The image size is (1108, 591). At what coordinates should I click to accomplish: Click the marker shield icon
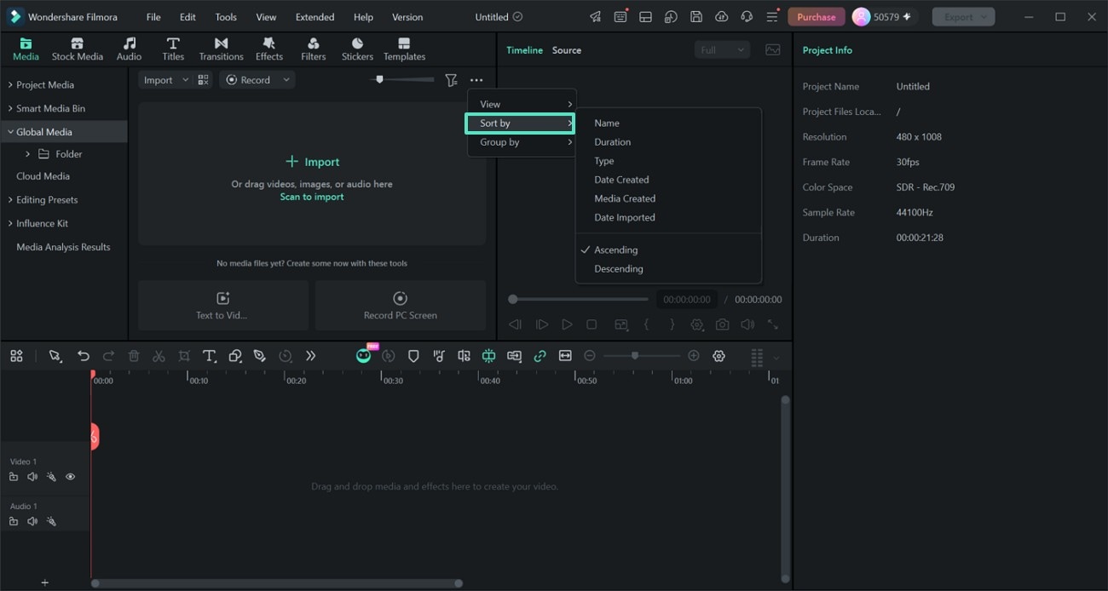point(413,356)
